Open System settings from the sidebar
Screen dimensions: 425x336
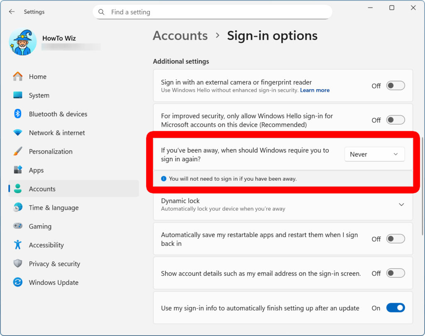click(x=39, y=95)
